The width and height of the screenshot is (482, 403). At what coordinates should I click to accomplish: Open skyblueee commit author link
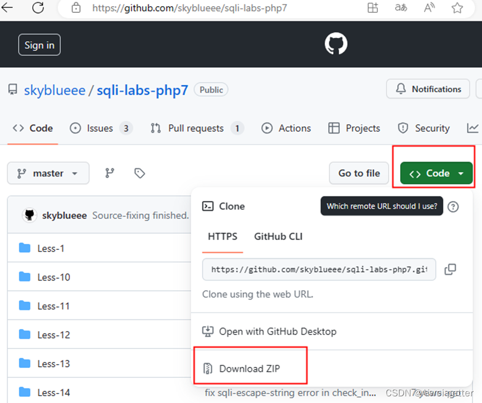click(x=65, y=215)
